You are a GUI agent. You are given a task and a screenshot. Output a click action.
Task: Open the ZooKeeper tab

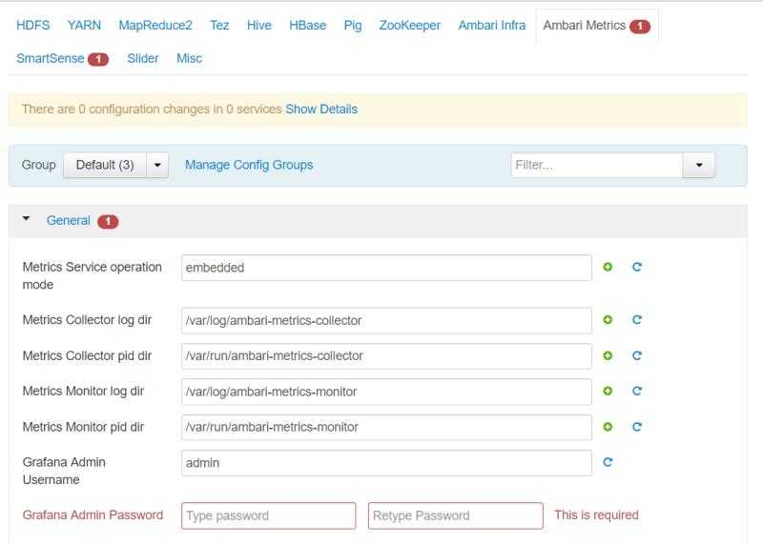coord(410,26)
